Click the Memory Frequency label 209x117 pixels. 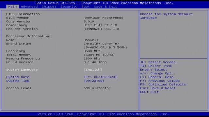point(23,58)
